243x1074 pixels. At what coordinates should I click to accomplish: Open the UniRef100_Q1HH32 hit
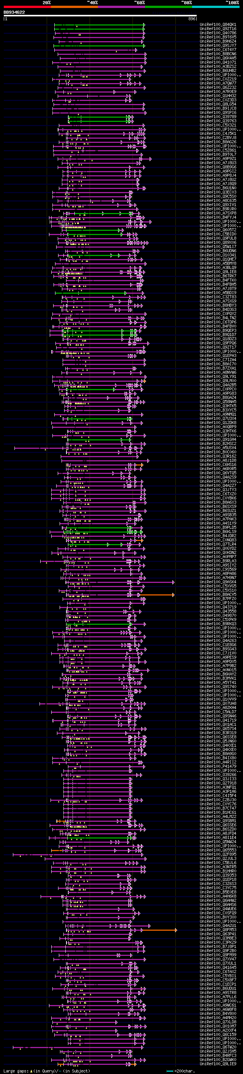click(218, 96)
